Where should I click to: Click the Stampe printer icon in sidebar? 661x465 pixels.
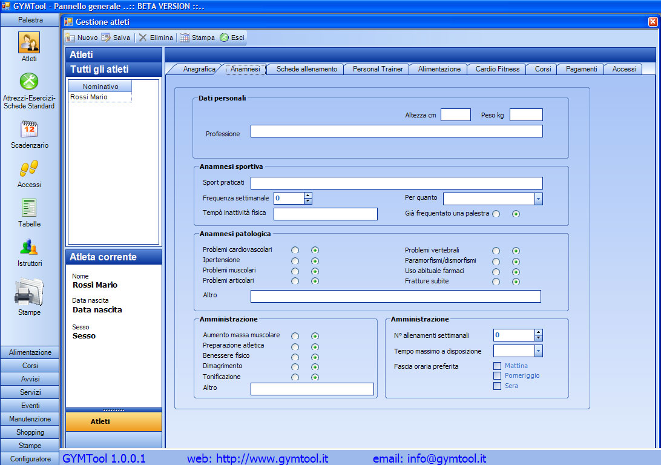click(x=29, y=292)
